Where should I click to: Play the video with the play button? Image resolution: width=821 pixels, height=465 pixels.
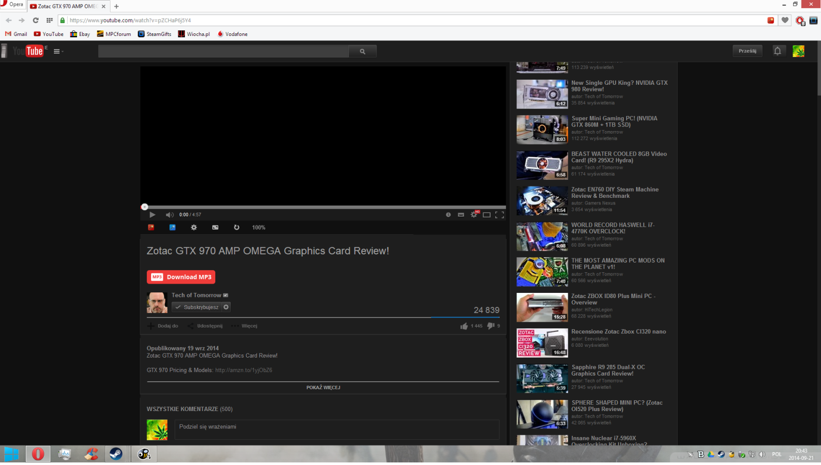[x=152, y=215]
